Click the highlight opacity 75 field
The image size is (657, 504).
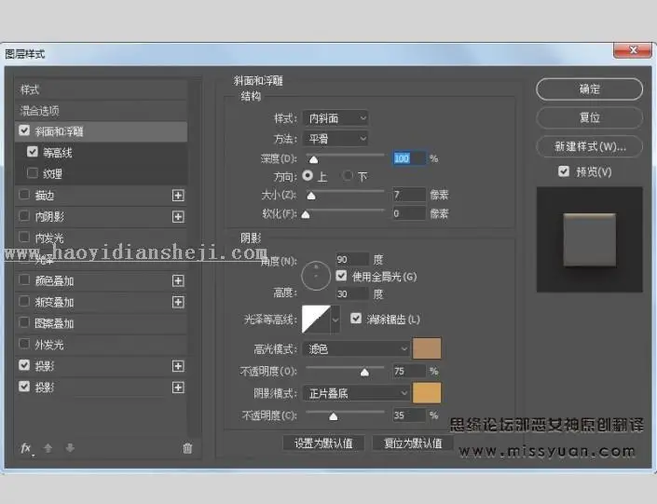pos(409,371)
